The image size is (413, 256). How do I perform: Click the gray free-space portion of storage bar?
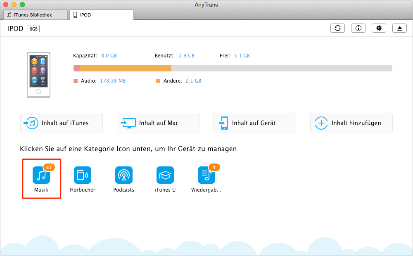pyautogui.click(x=282, y=68)
